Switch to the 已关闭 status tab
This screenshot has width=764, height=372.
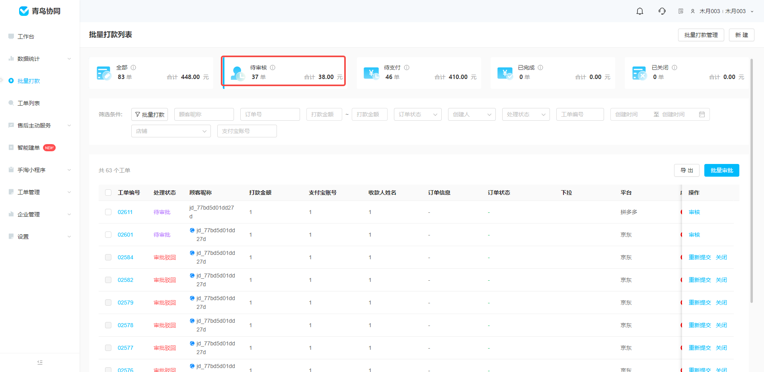pyautogui.click(x=686, y=73)
